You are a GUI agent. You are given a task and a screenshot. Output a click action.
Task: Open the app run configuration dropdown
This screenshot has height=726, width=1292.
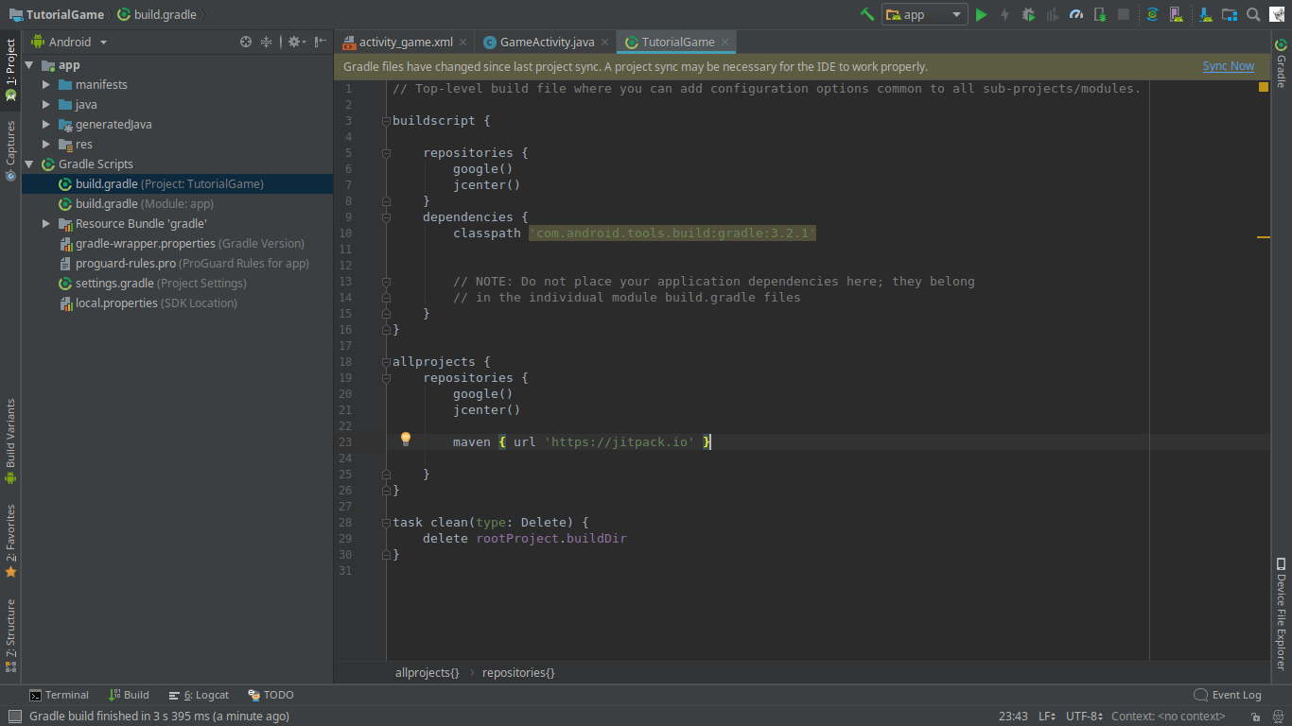[x=924, y=14]
